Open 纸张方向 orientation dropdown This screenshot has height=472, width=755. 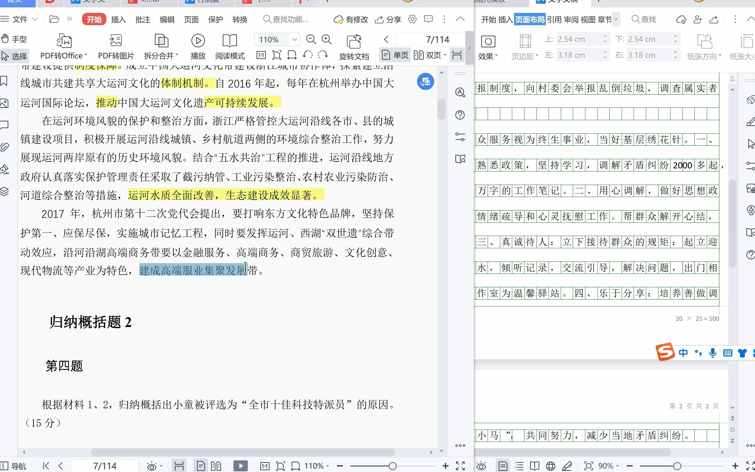coord(704,47)
